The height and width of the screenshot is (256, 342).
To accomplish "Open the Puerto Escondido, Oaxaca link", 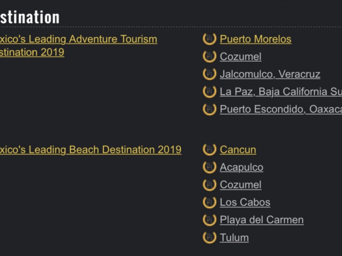I will (281, 109).
